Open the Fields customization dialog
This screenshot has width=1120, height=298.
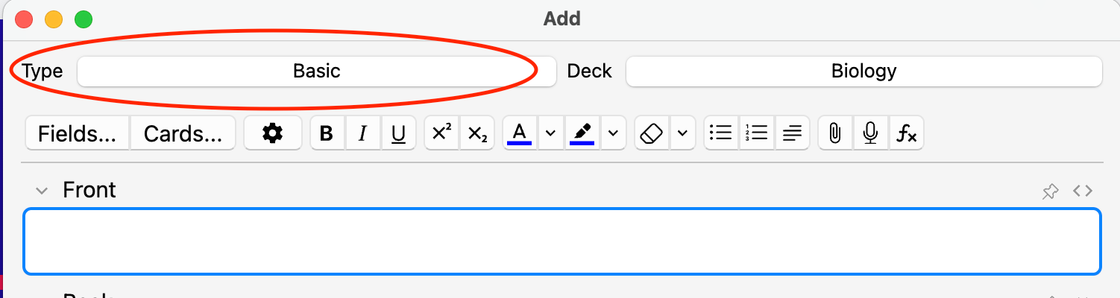pos(78,133)
